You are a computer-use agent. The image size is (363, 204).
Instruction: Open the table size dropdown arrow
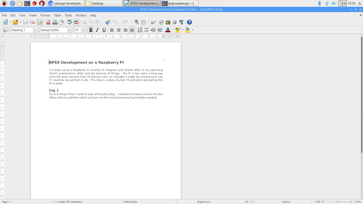tap(148, 22)
